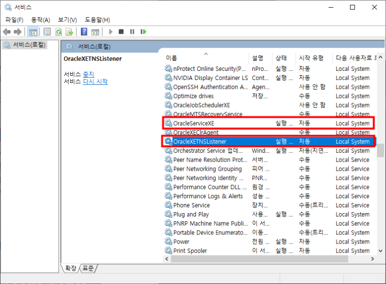Start the service using the play toolbar icon
386x284 pixels.
(x=110, y=31)
